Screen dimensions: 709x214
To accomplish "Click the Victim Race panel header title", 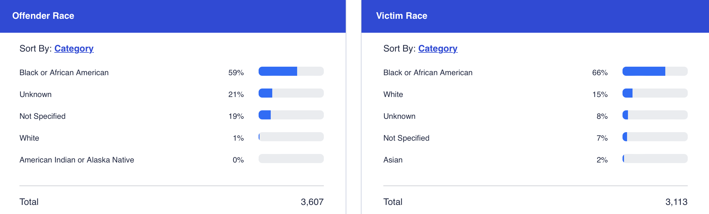I will pos(402,16).
